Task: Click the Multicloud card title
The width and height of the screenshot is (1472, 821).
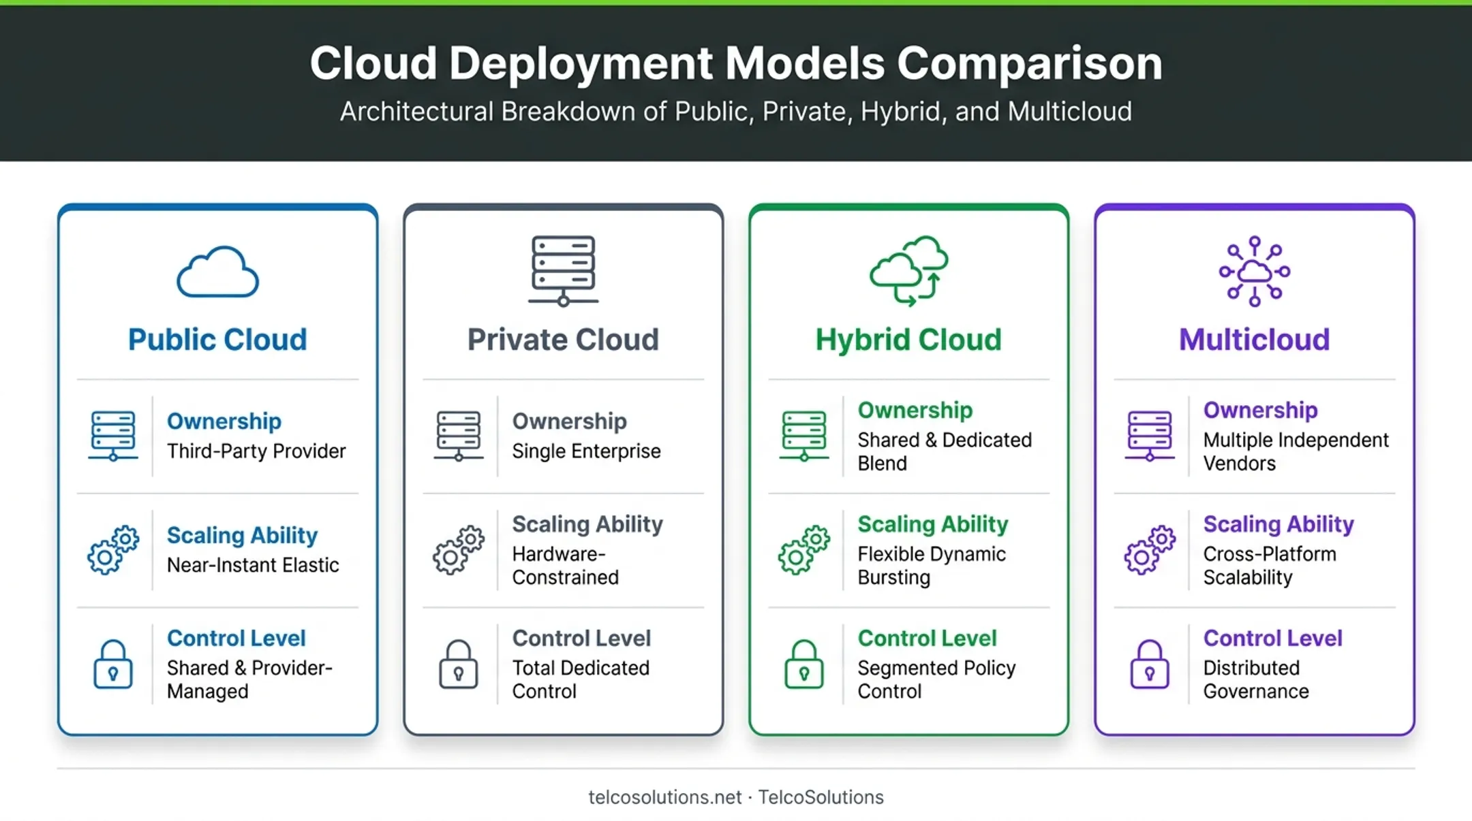Action: pos(1255,340)
